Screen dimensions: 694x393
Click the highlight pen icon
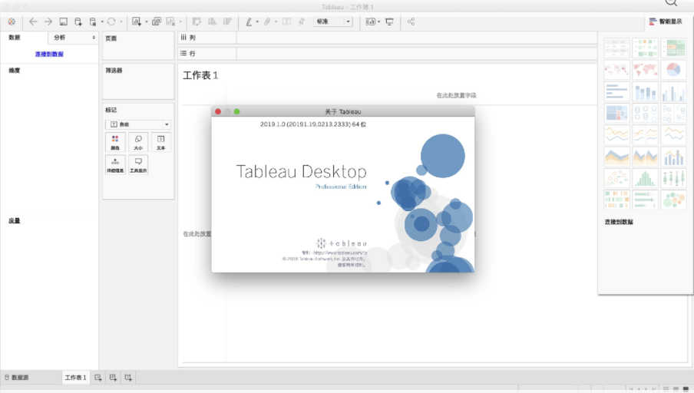250,21
